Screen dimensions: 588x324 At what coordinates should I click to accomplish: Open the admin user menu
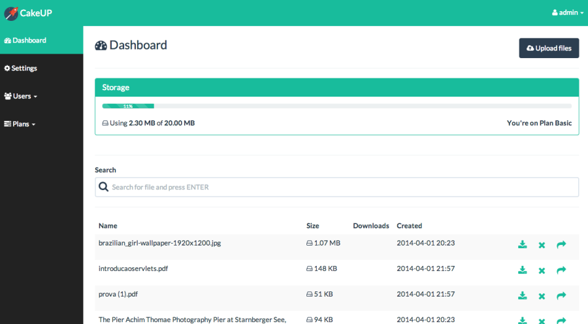pyautogui.click(x=567, y=12)
